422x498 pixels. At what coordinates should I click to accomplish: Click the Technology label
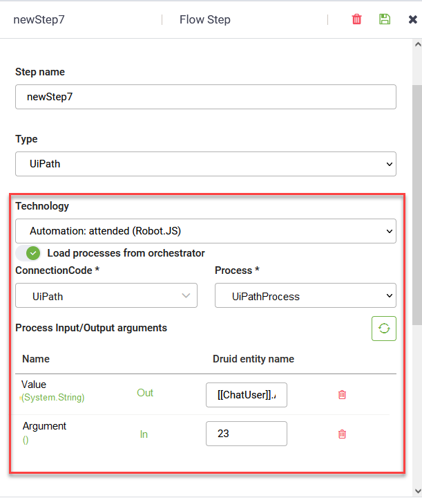pyautogui.click(x=42, y=206)
